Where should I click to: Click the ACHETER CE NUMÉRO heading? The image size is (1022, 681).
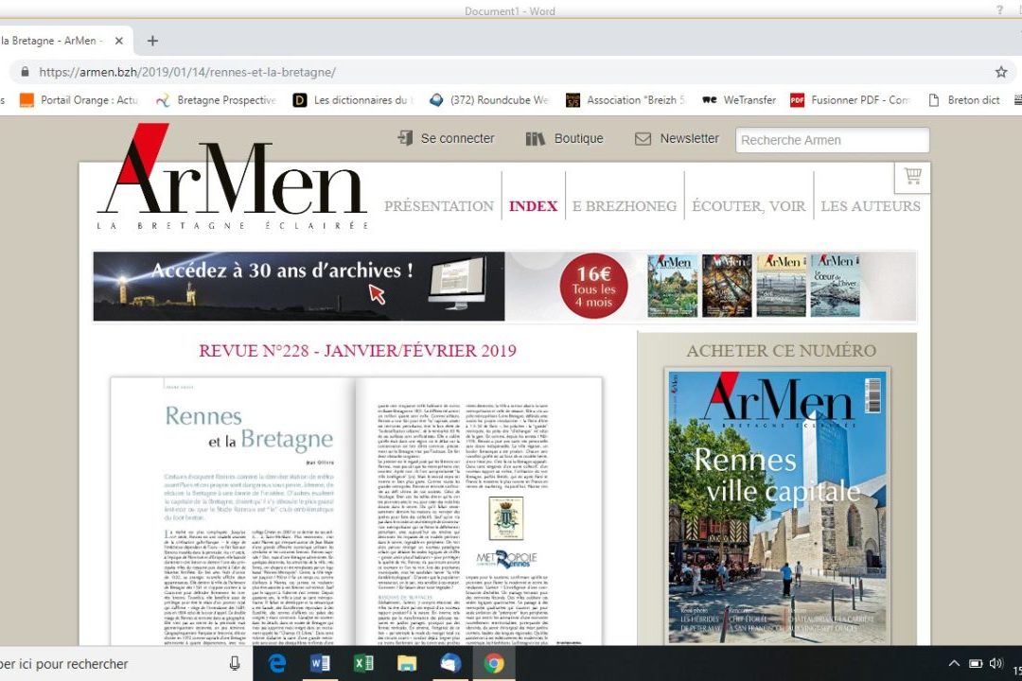[781, 351]
